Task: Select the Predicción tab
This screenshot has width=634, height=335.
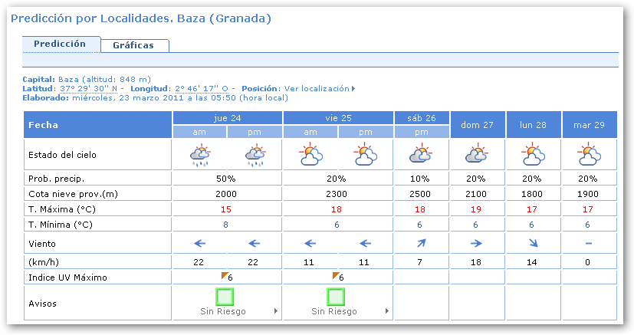Action: 60,44
